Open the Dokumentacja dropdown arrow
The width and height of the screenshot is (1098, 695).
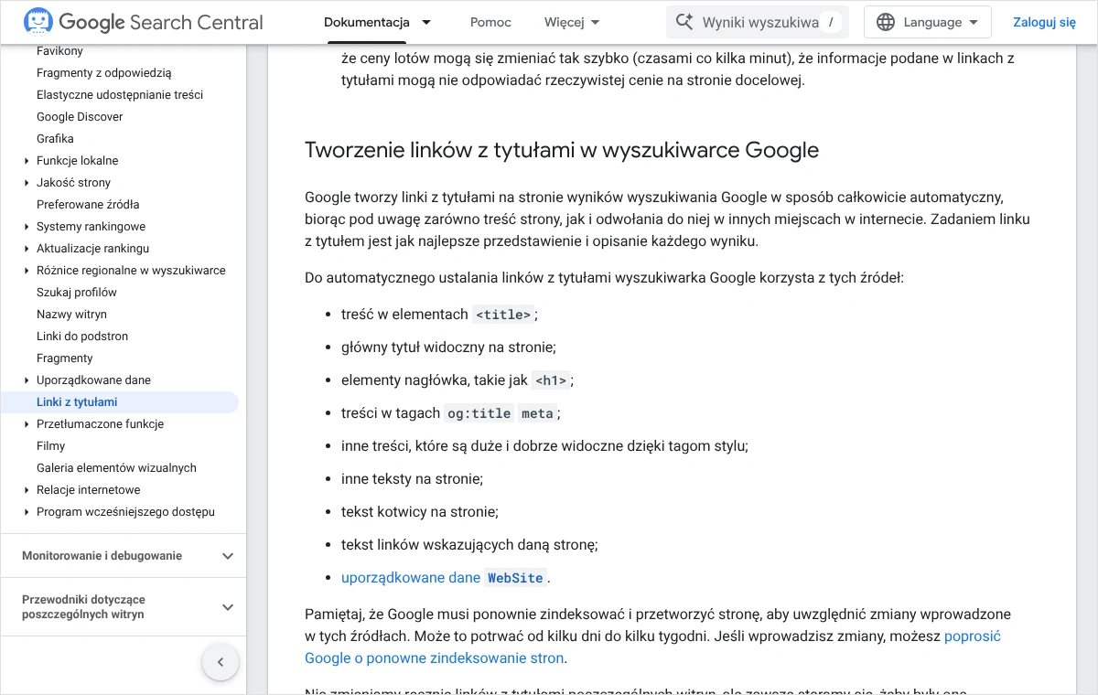coord(425,22)
